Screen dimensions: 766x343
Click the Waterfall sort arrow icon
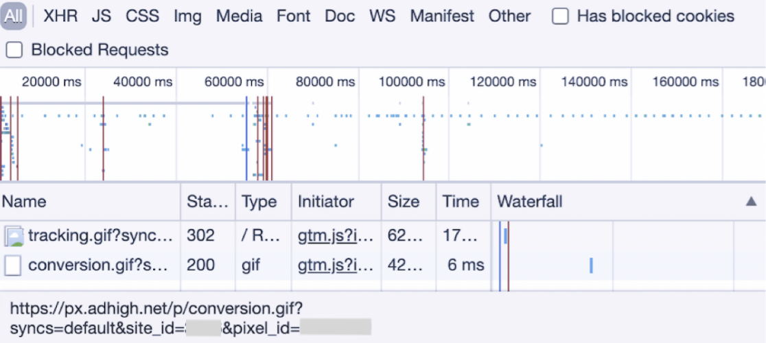751,202
